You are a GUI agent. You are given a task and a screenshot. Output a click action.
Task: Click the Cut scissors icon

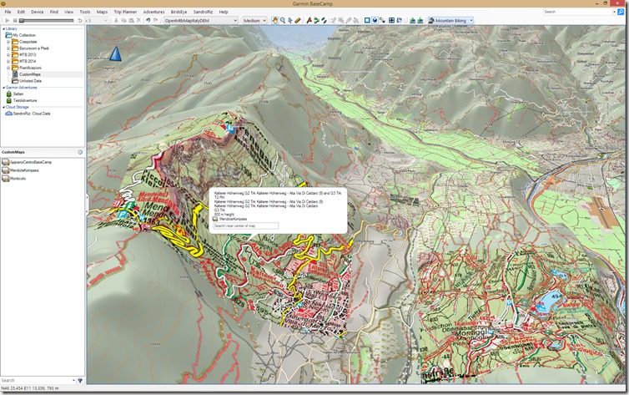pyautogui.click(x=116, y=20)
